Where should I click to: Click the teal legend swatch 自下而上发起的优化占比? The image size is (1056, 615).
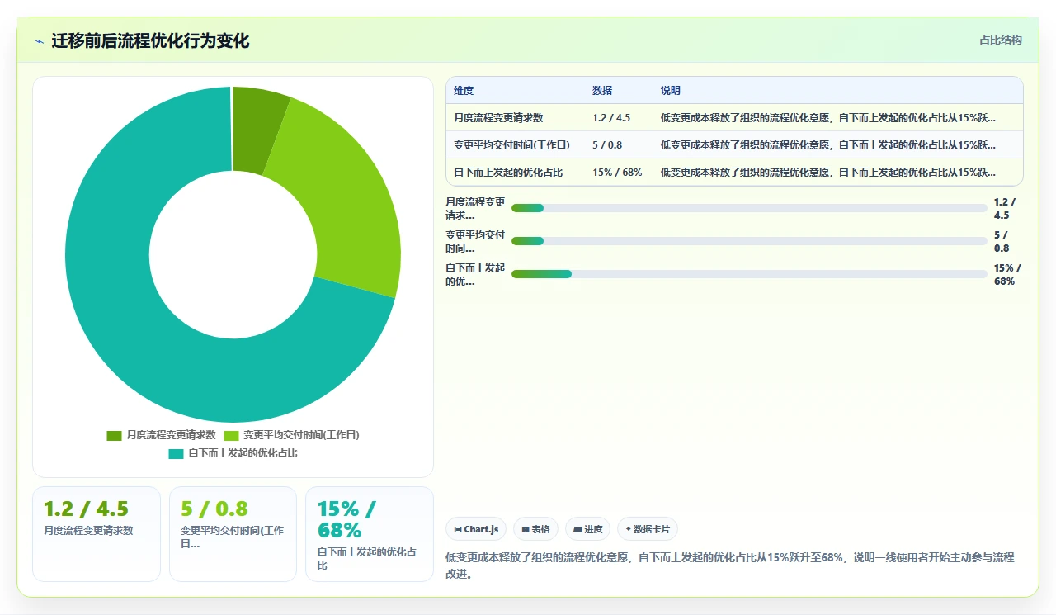(x=176, y=453)
